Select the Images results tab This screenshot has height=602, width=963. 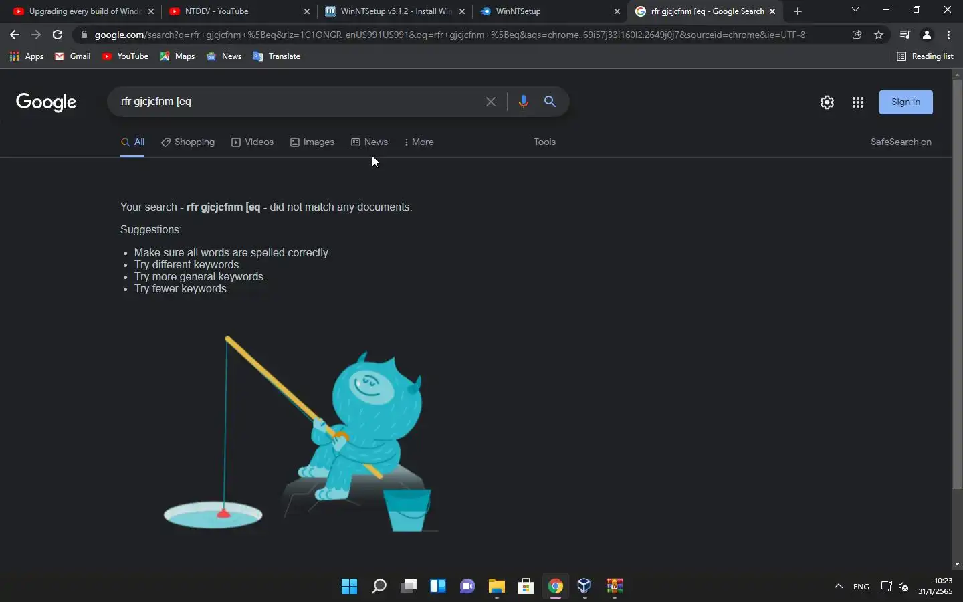[x=312, y=142]
